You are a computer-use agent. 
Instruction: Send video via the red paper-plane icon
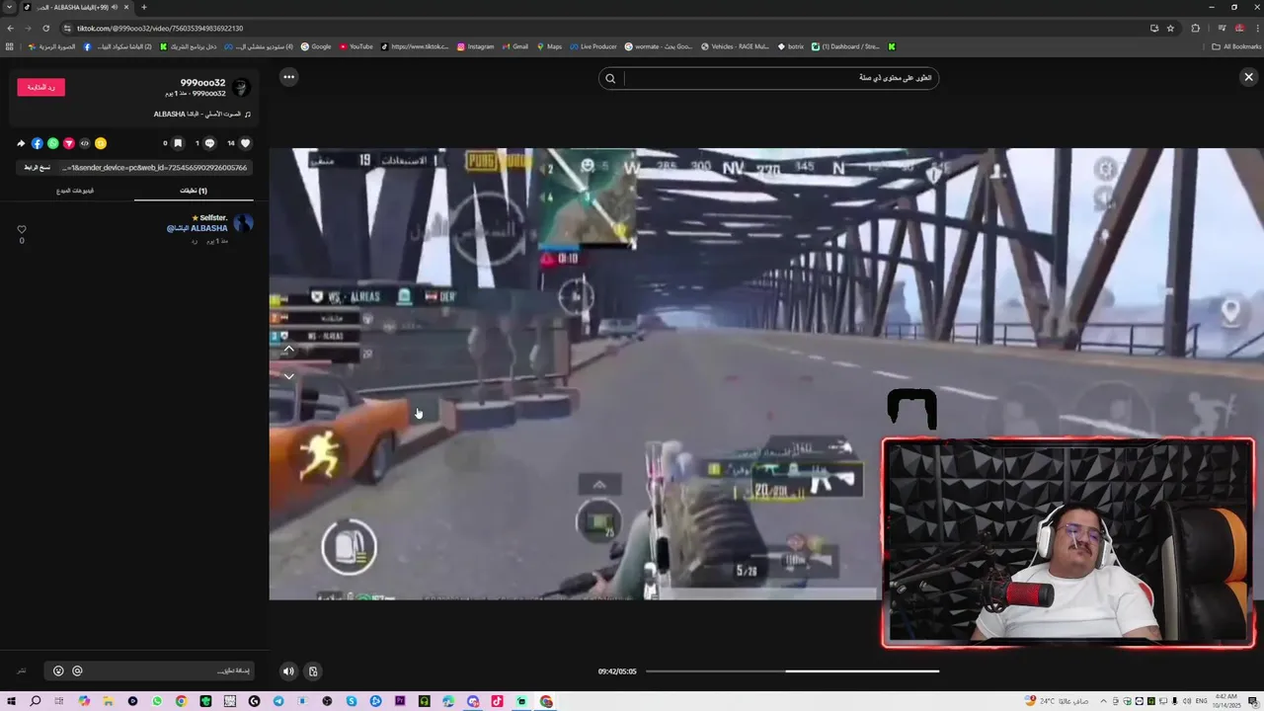(x=68, y=143)
